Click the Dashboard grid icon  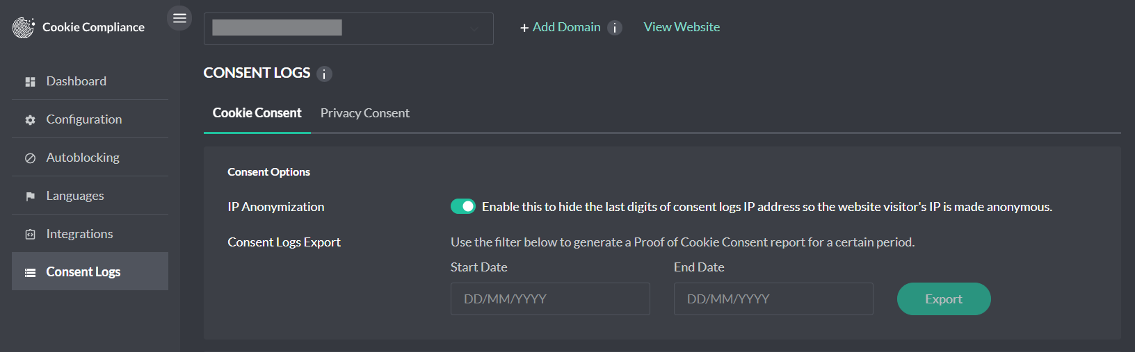pyautogui.click(x=30, y=82)
